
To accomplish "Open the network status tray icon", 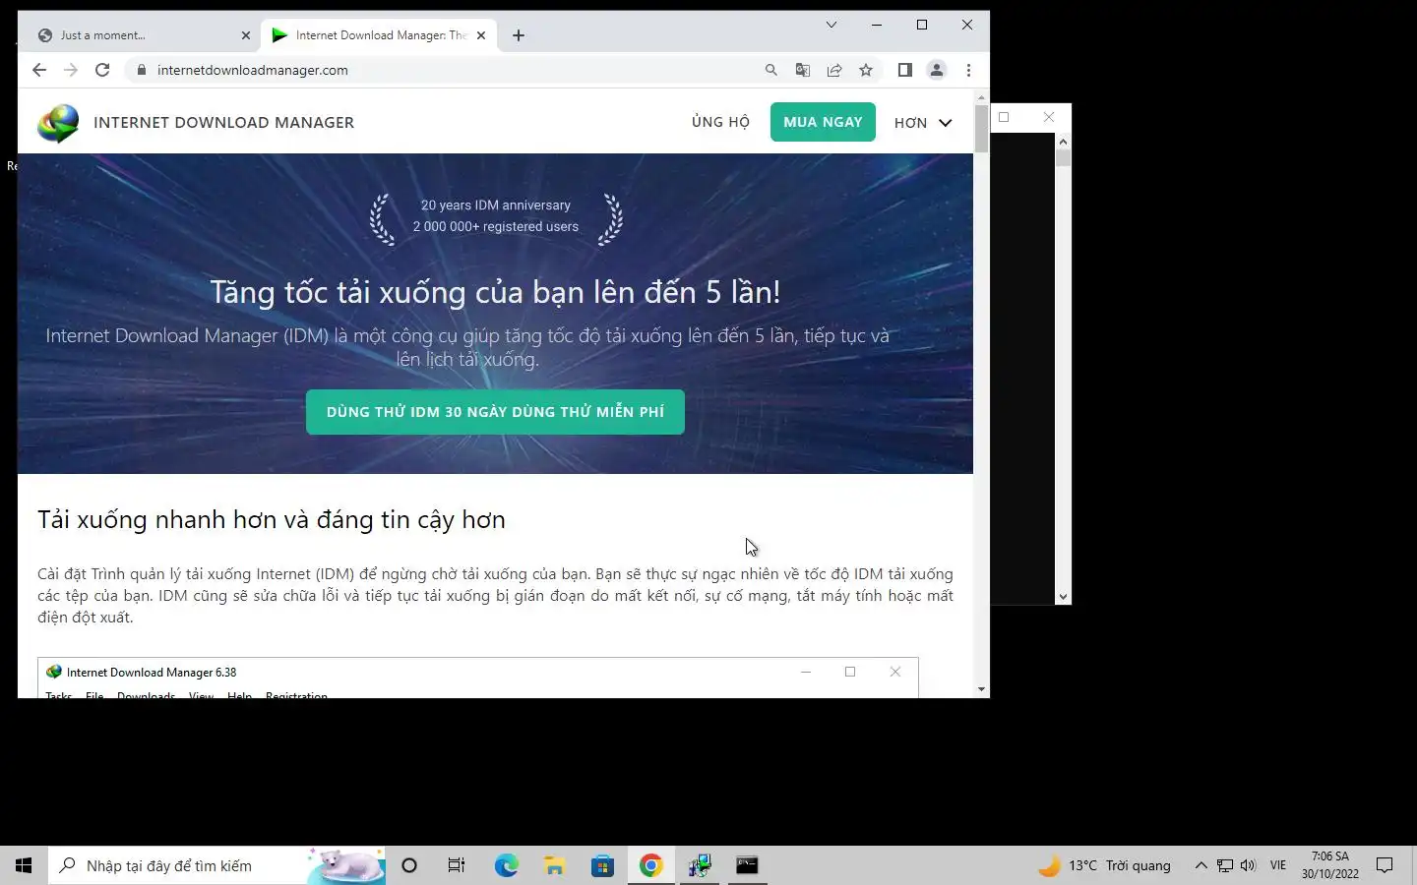I will [x=1225, y=865].
